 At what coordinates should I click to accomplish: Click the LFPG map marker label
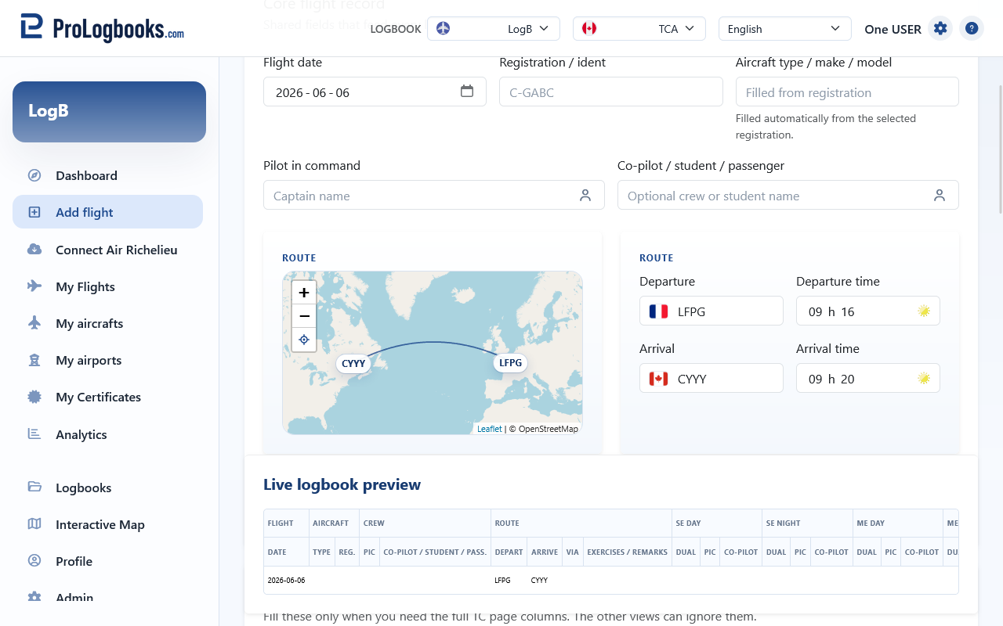pos(510,362)
